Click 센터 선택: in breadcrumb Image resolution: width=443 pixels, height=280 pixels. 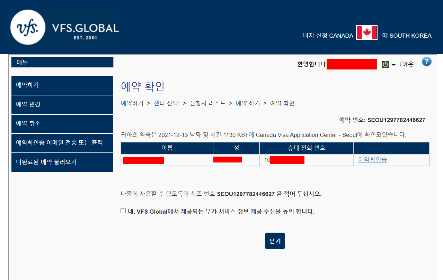coord(167,103)
